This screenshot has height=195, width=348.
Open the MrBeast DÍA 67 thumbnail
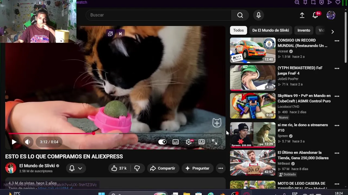click(x=253, y=163)
